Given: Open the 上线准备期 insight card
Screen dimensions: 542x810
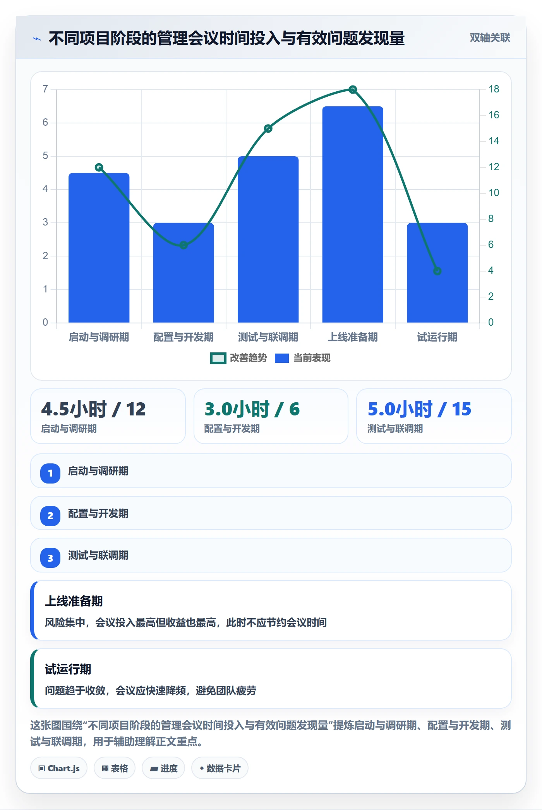Looking at the screenshot, I should [x=271, y=610].
